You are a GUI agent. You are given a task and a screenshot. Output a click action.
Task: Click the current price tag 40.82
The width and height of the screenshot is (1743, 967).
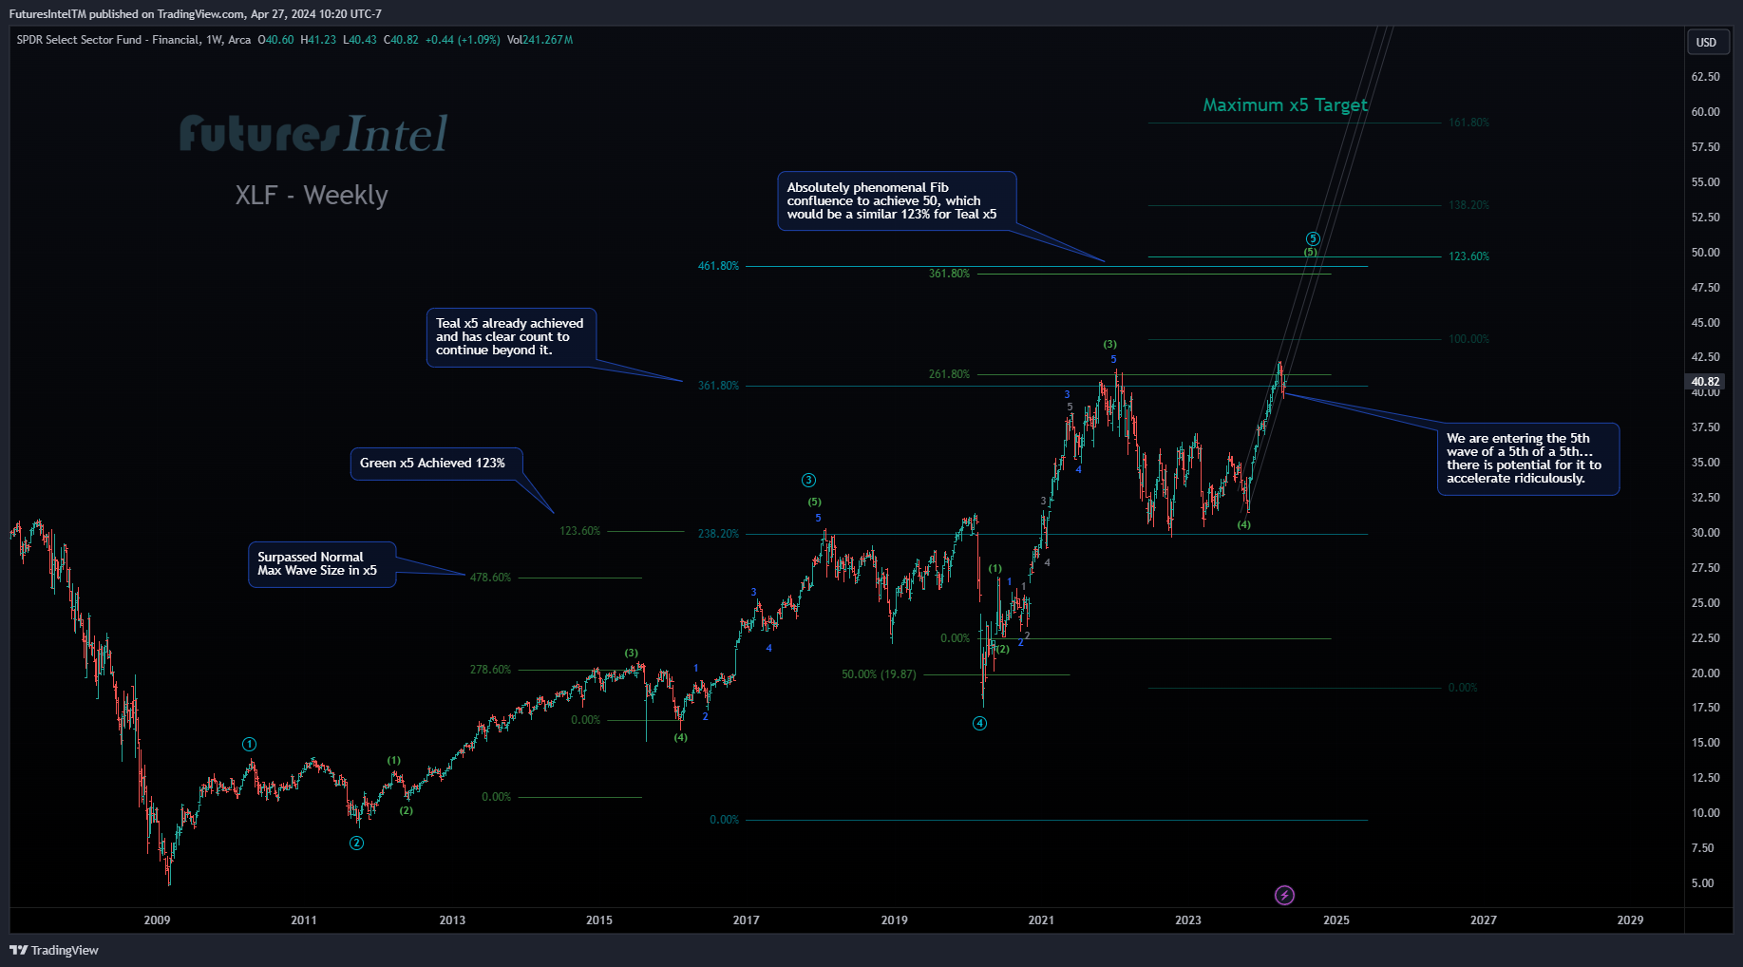pos(1706,382)
